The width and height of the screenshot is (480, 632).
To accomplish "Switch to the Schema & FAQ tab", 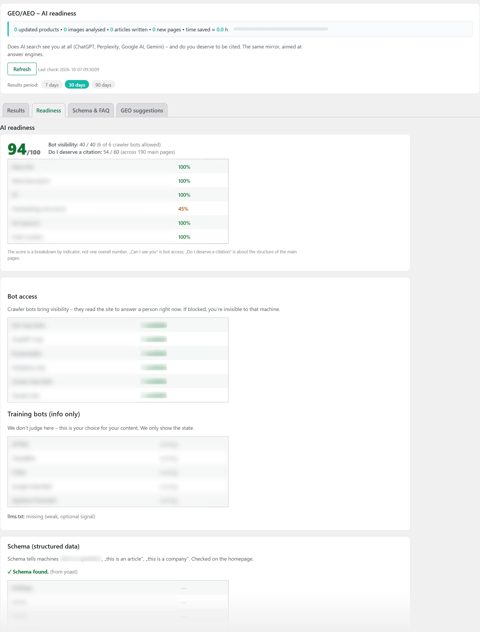I will 91,110.
